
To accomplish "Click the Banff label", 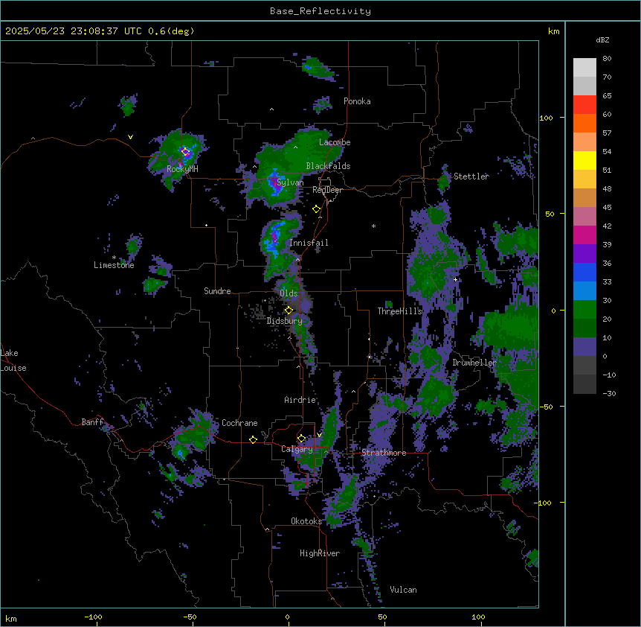I will [x=92, y=422].
